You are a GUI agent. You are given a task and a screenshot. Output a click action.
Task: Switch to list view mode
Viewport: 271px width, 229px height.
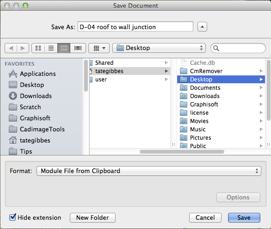point(51,48)
